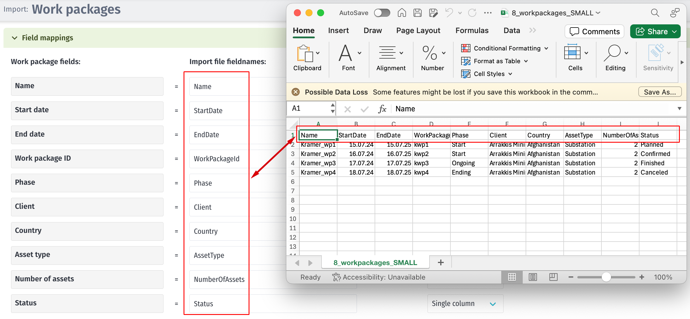690x319 pixels.
Task: Switch to Page Break Preview icon
Action: 554,277
